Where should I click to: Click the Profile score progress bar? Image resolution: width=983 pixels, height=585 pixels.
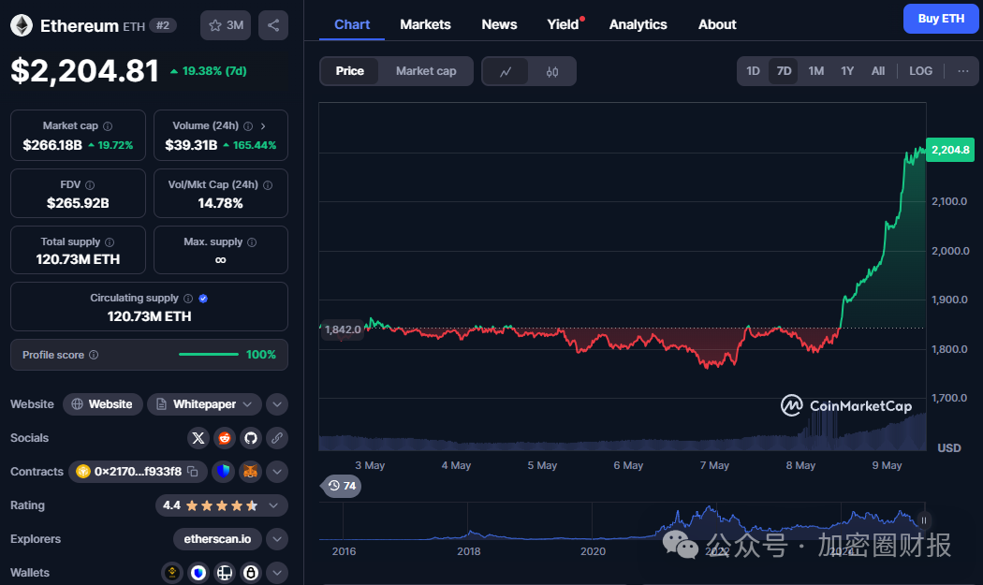(208, 355)
